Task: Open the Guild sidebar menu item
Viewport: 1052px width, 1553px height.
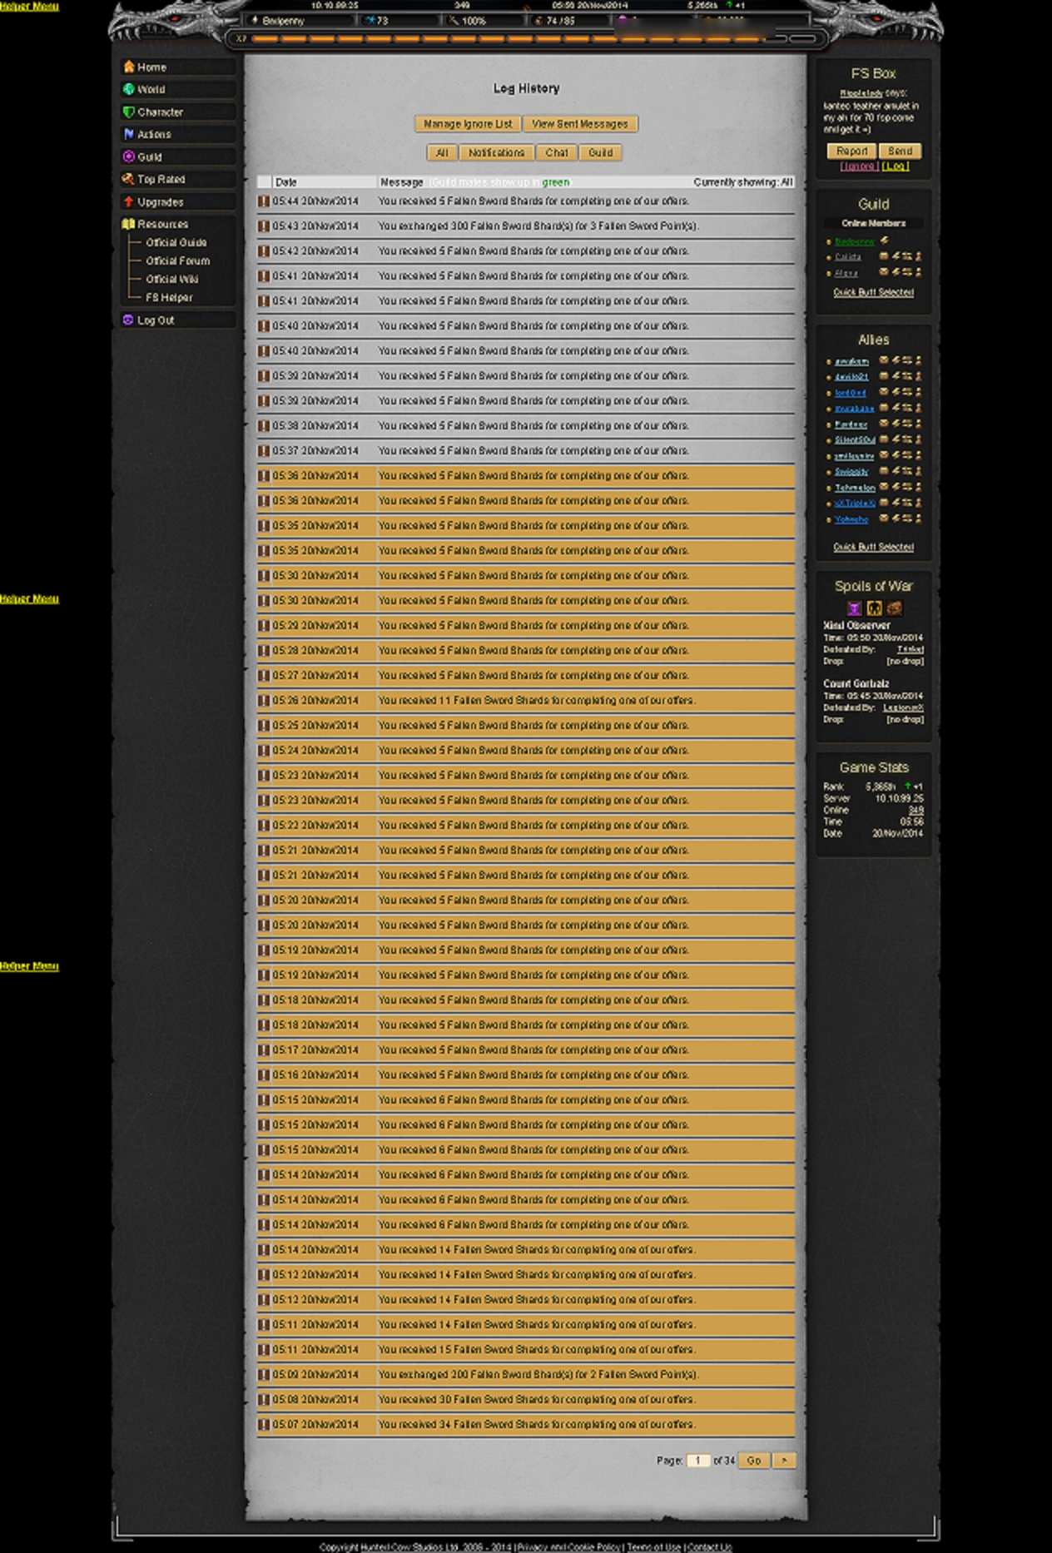Action: 176,157
